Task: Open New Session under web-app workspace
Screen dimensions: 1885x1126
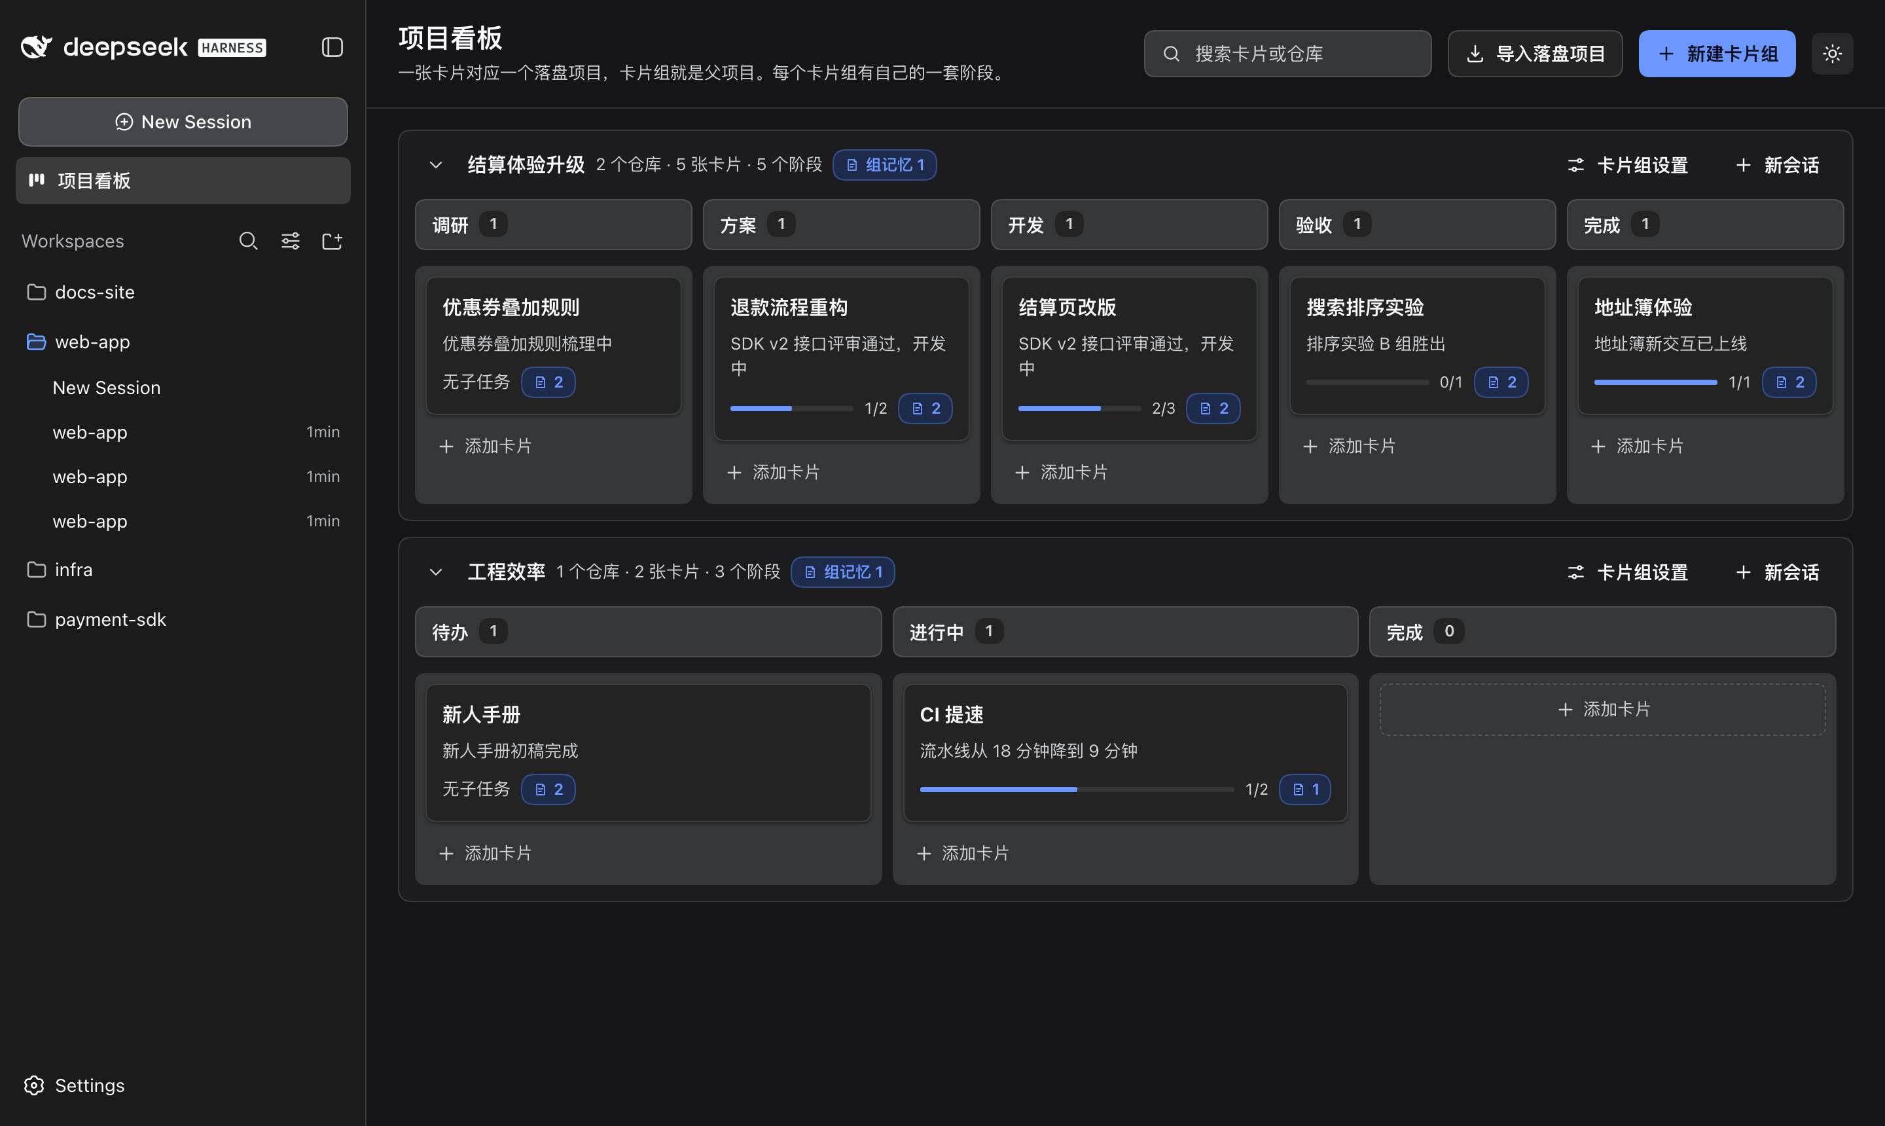Action: [106, 388]
